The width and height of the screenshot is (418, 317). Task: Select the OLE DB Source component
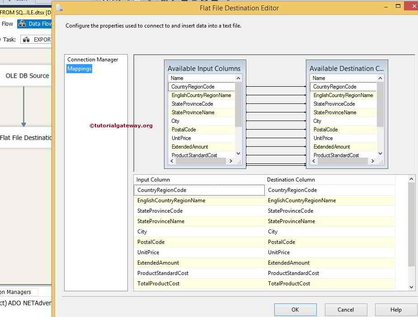point(26,76)
